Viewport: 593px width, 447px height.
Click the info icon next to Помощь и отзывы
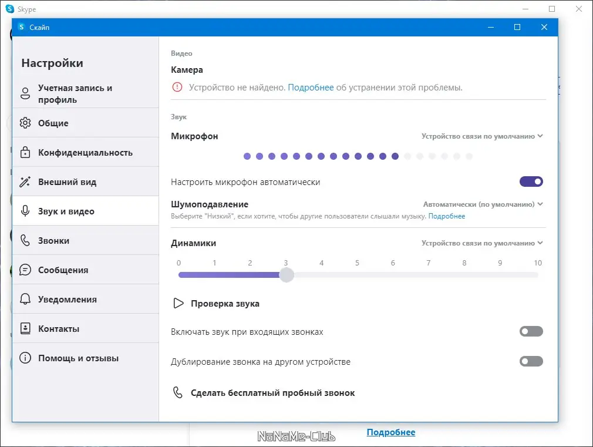pos(25,358)
